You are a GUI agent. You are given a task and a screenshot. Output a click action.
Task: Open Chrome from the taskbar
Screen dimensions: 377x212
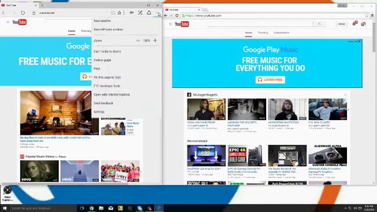pos(91,208)
